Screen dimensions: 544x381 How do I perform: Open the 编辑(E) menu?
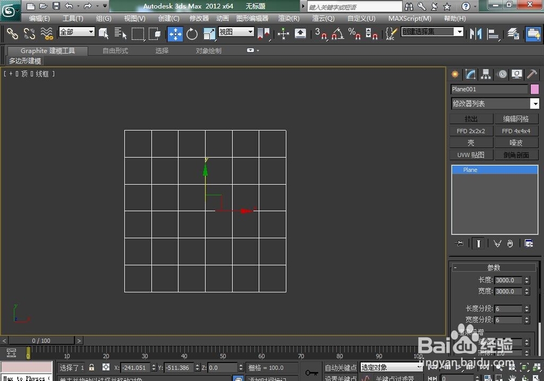(39, 18)
